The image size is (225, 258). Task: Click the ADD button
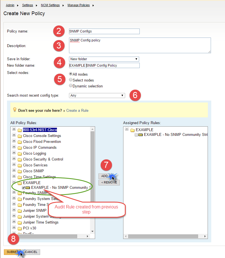(106, 176)
